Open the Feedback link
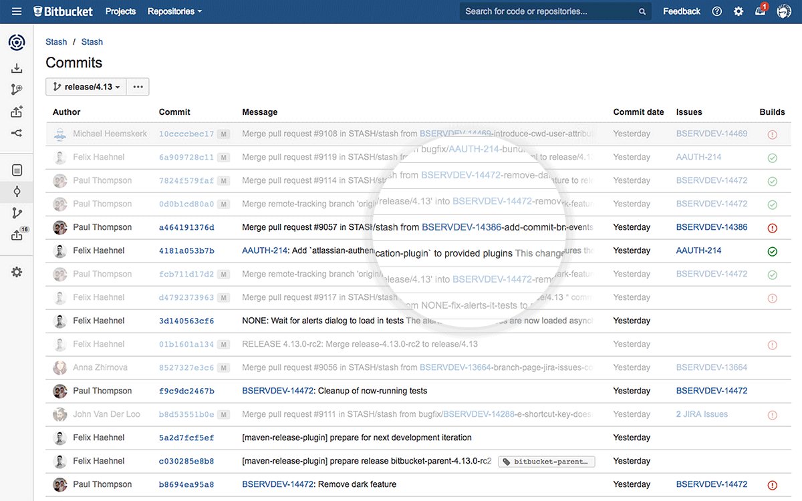 coord(682,11)
